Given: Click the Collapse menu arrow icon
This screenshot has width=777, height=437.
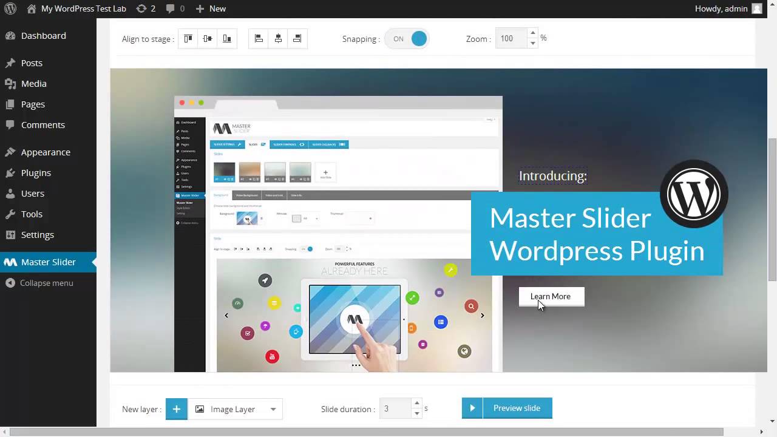Looking at the screenshot, I should pos(10,283).
